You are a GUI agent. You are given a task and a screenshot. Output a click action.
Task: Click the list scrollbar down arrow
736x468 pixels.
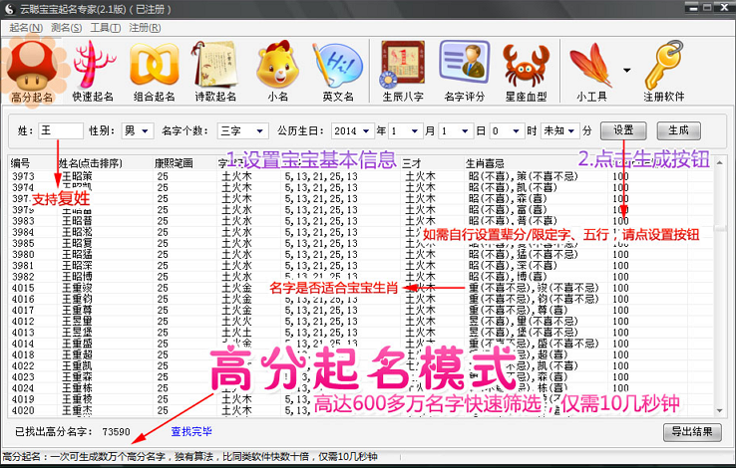coord(720,411)
